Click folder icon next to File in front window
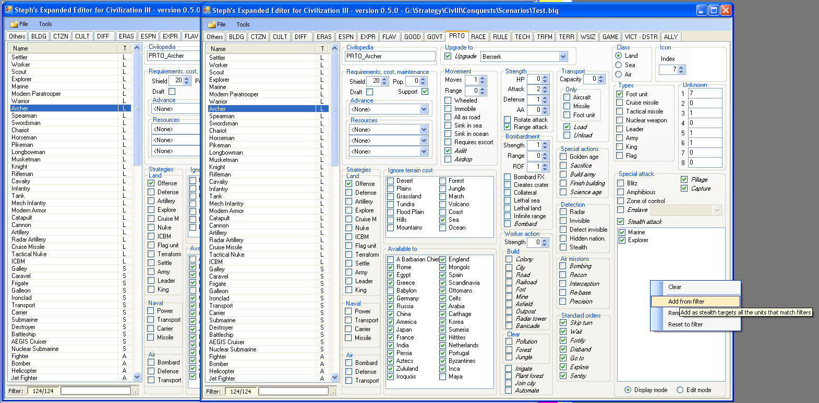819x403 pixels. (211, 24)
